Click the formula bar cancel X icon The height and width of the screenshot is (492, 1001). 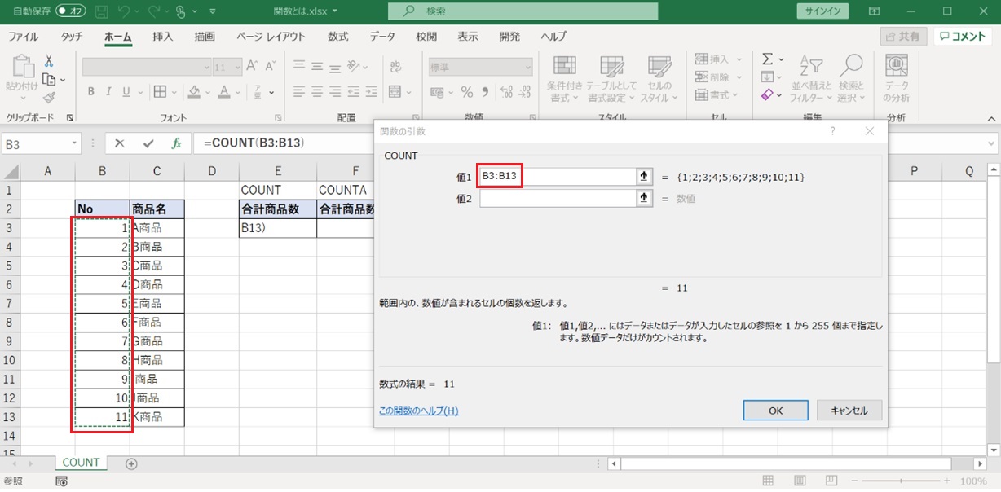pyautogui.click(x=120, y=143)
